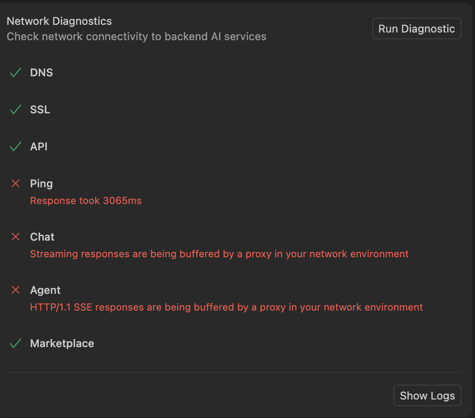Click the green checkmark beside DNS
This screenshot has height=418, width=475.
point(15,73)
